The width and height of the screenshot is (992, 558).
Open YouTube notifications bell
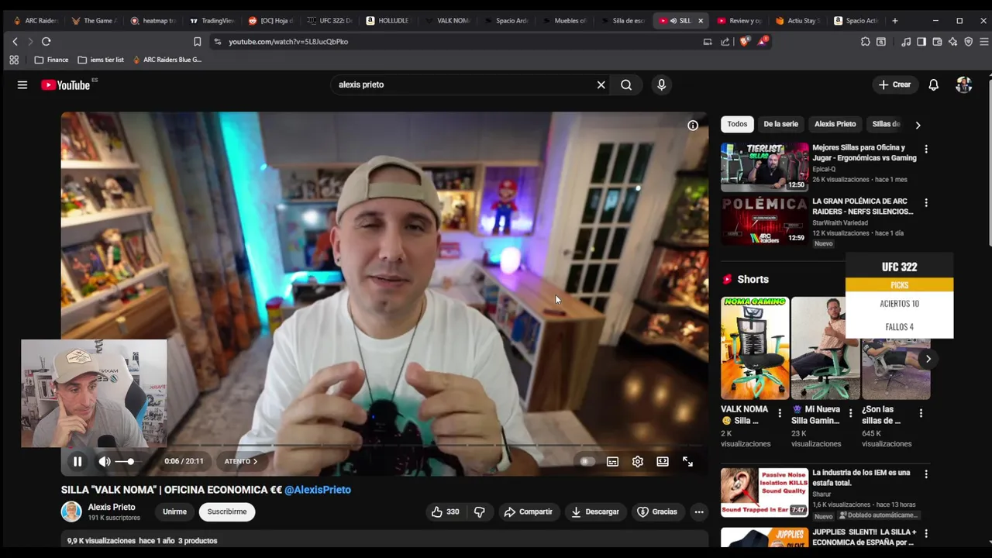(x=934, y=84)
